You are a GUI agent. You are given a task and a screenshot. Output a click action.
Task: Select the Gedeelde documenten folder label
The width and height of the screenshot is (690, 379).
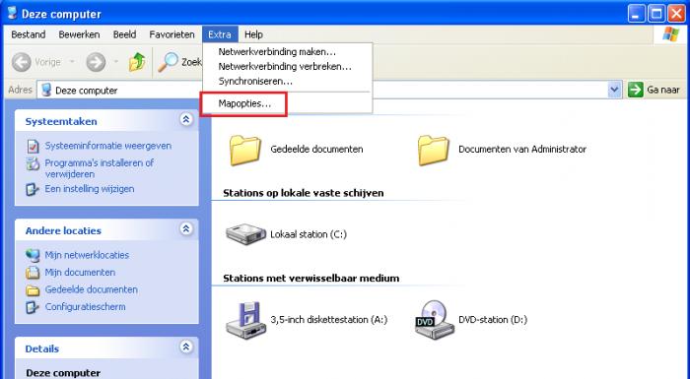click(316, 150)
